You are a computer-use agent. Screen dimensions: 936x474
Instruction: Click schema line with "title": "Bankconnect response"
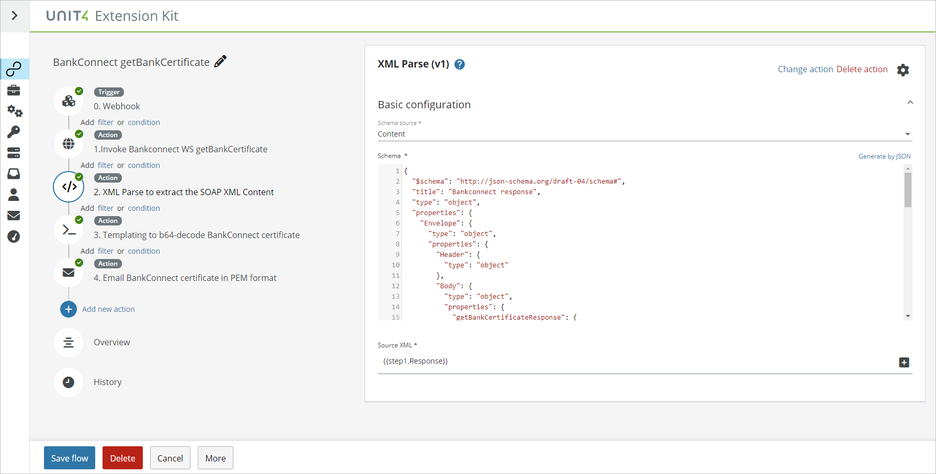(476, 192)
